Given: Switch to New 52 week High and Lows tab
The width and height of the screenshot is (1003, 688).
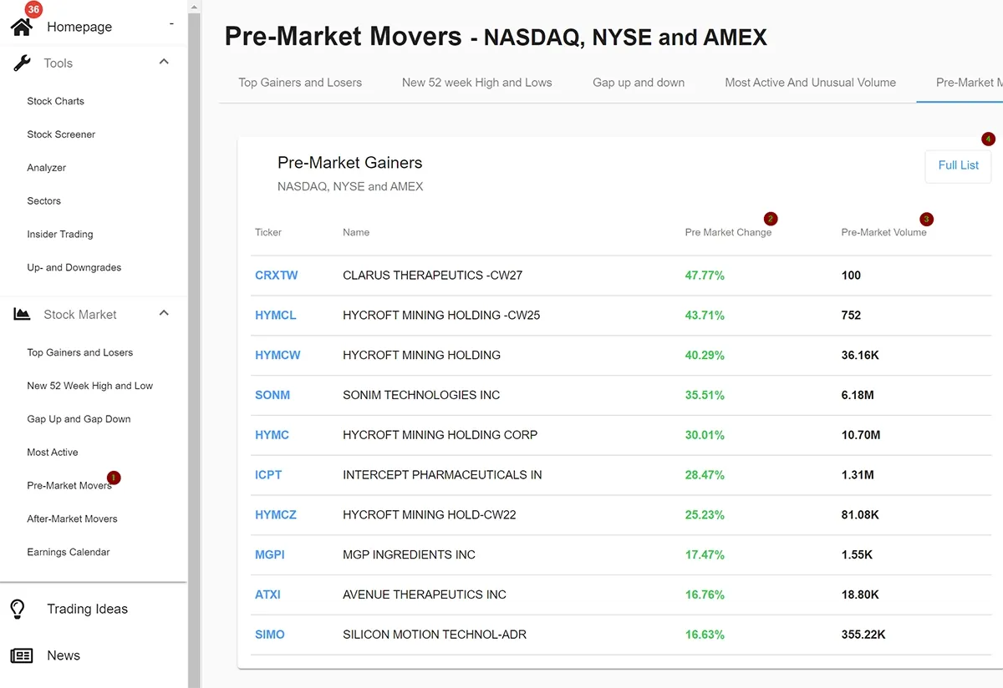Looking at the screenshot, I should coord(476,83).
